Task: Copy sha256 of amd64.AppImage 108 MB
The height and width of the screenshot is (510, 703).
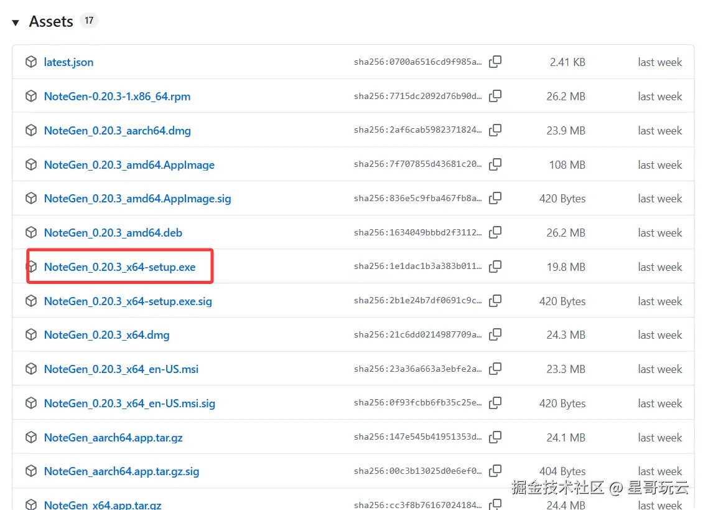Action: (x=495, y=164)
